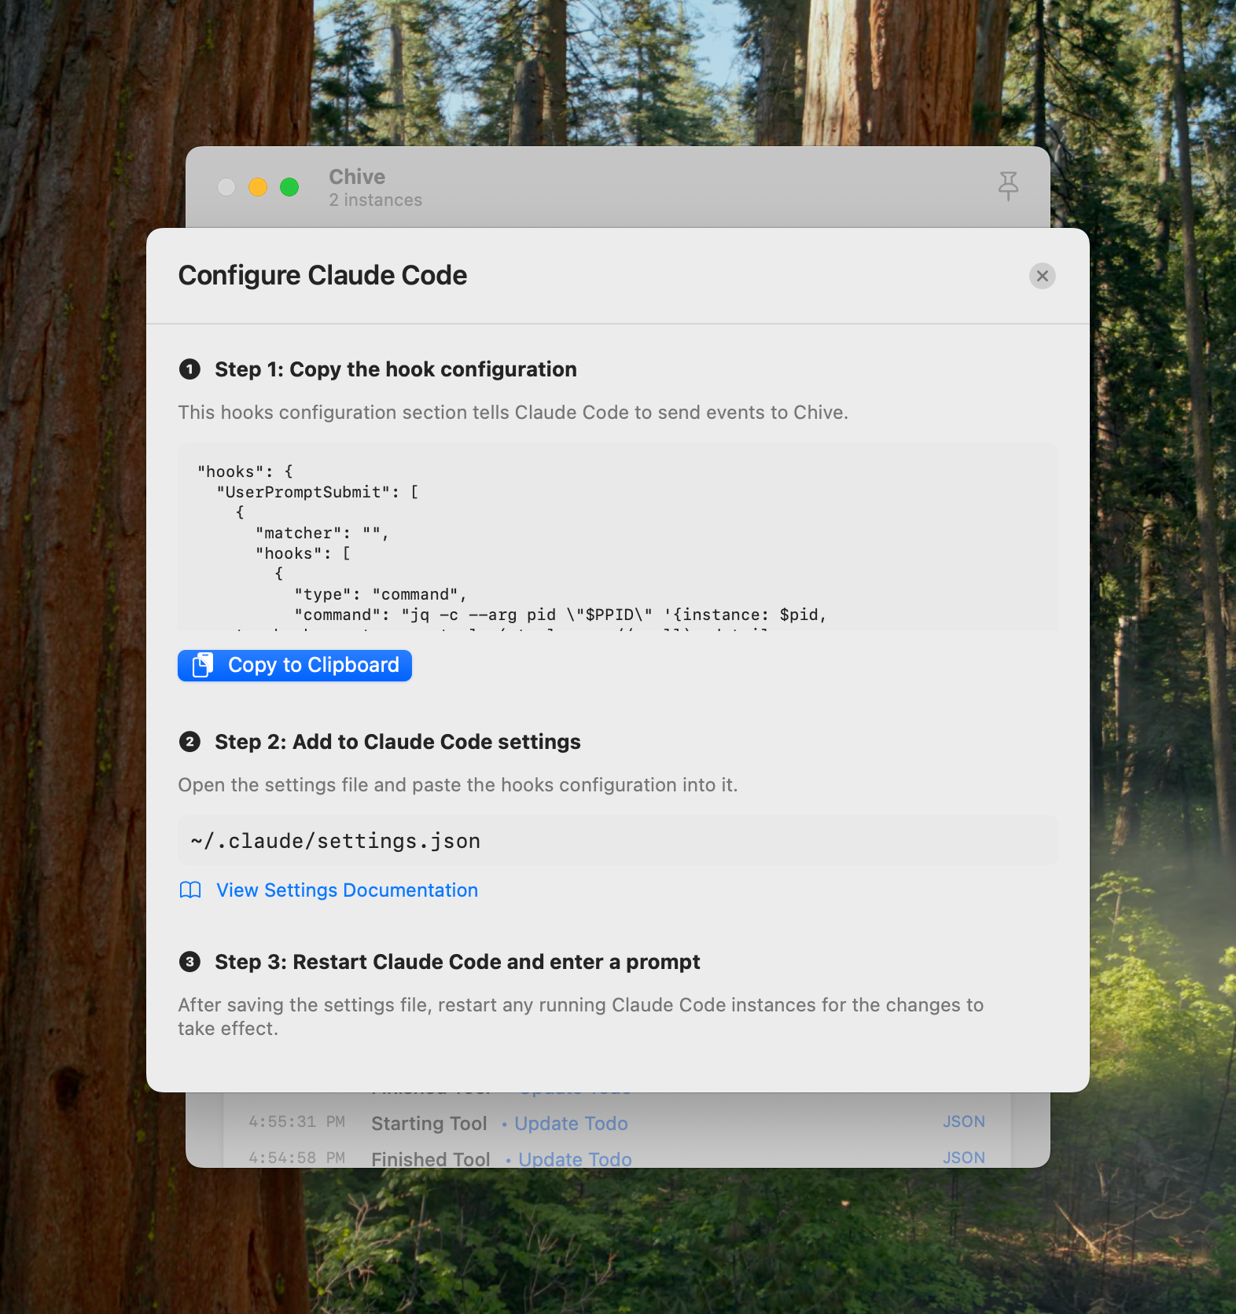The image size is (1236, 1314).
Task: Click the "Step 1: Copy the hook configuration" heading
Action: (395, 369)
